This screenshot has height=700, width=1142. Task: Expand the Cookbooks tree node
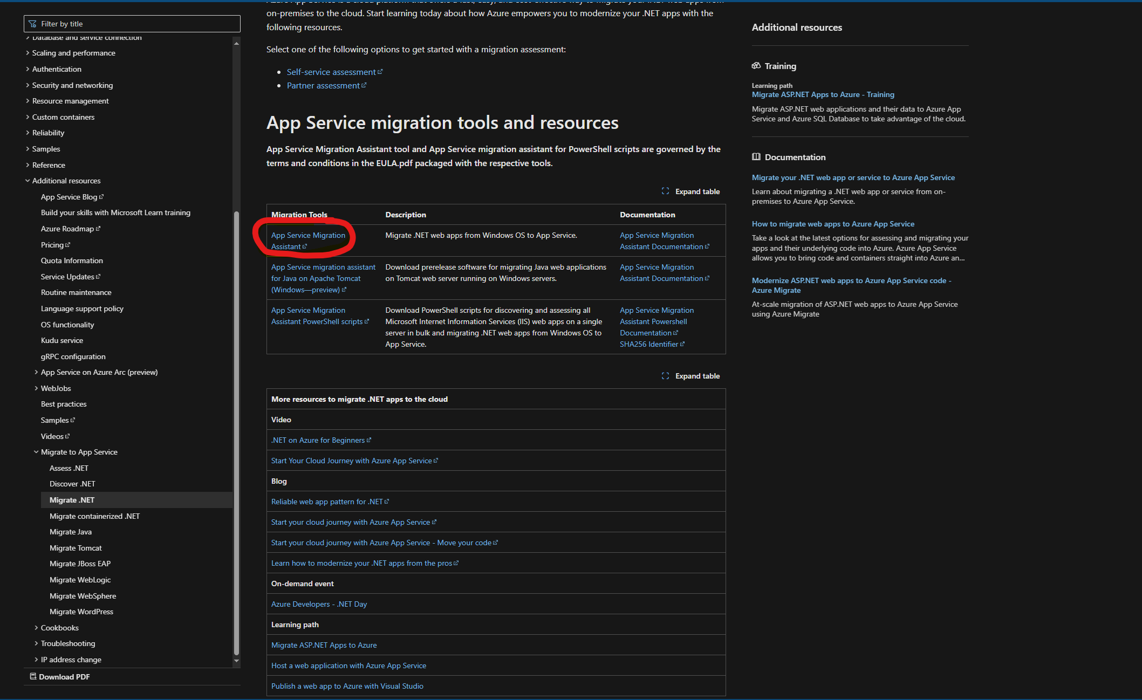[36, 628]
